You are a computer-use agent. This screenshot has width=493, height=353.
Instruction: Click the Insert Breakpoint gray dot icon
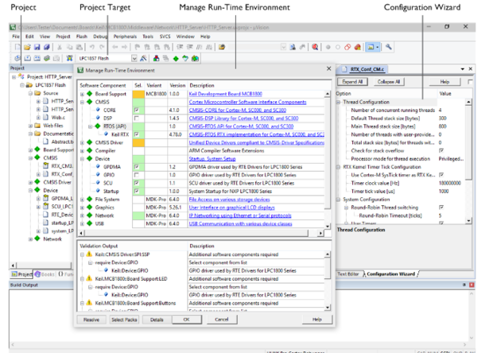(x=328, y=47)
